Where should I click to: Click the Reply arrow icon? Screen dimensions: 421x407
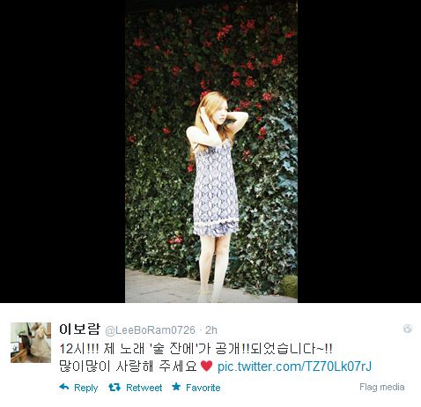pos(64,387)
